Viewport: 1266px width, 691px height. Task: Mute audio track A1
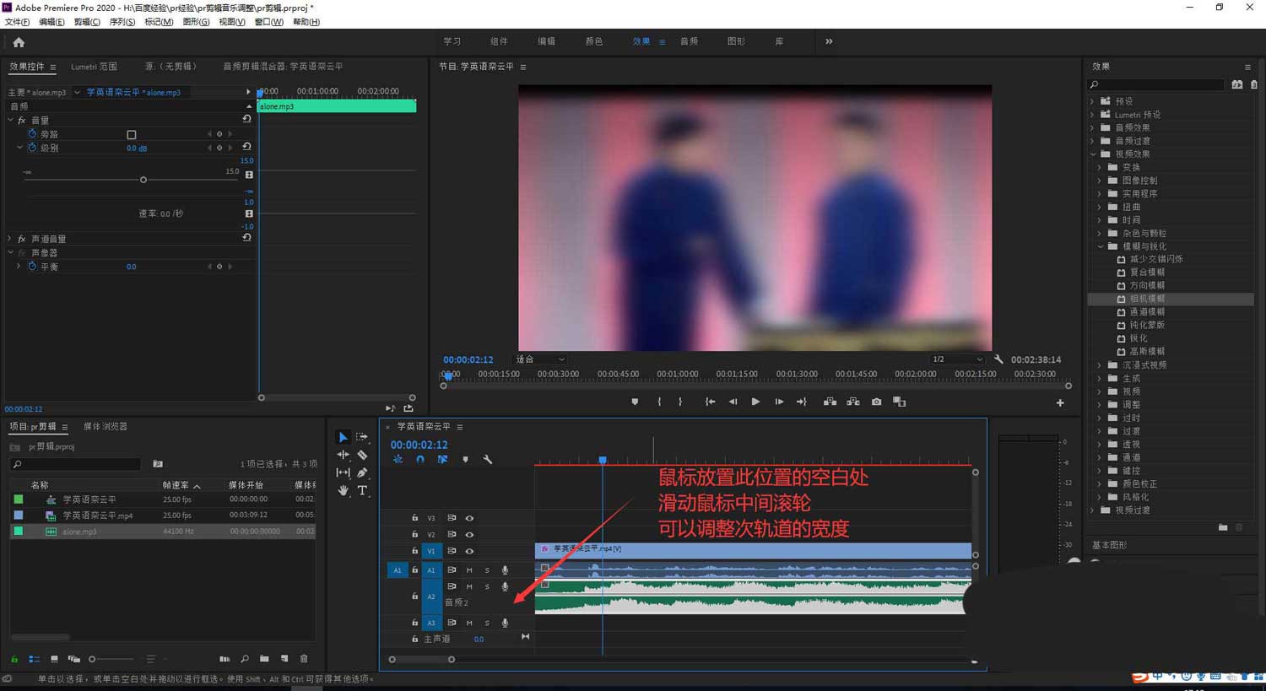pos(469,570)
